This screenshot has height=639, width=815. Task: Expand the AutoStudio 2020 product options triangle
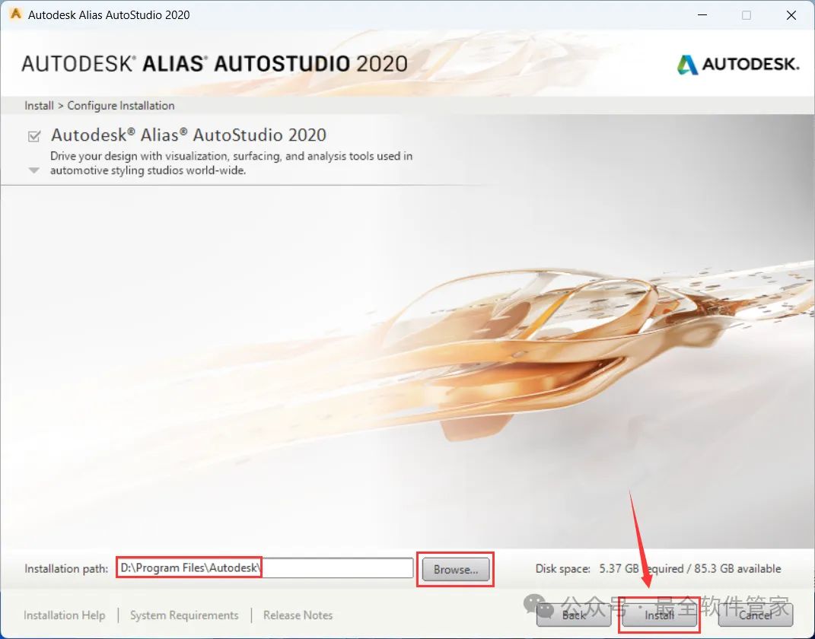point(33,170)
